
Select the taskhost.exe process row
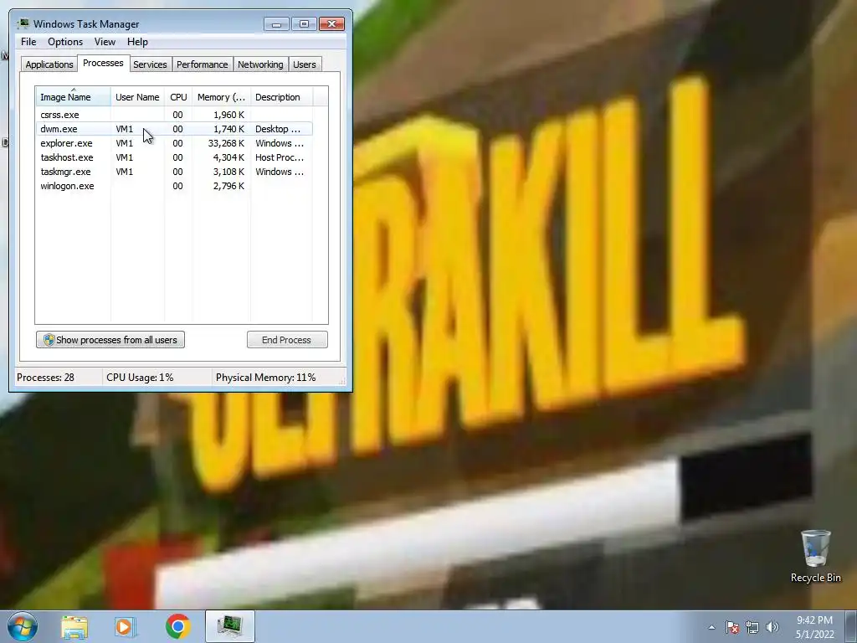point(174,157)
